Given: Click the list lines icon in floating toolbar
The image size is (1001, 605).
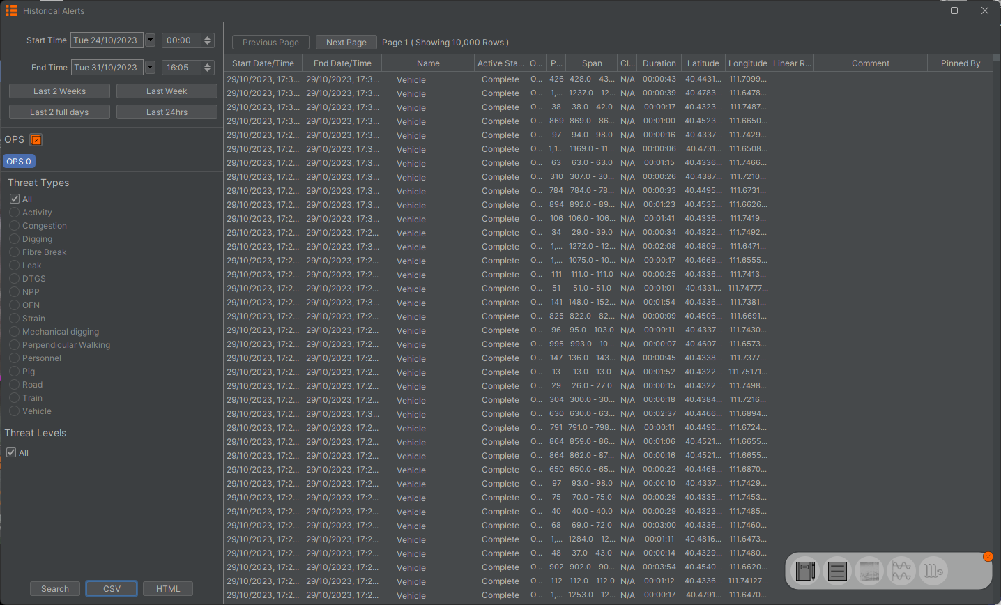Looking at the screenshot, I should (x=837, y=572).
